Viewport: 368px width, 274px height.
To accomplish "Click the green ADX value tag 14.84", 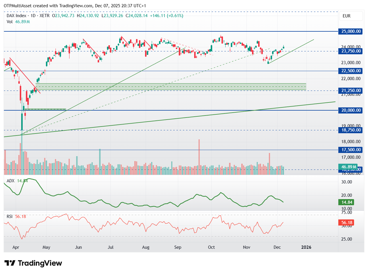I will point(346,202).
